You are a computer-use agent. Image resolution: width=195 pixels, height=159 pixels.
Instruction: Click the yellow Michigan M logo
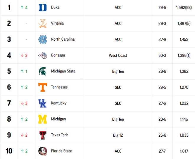point(43,119)
